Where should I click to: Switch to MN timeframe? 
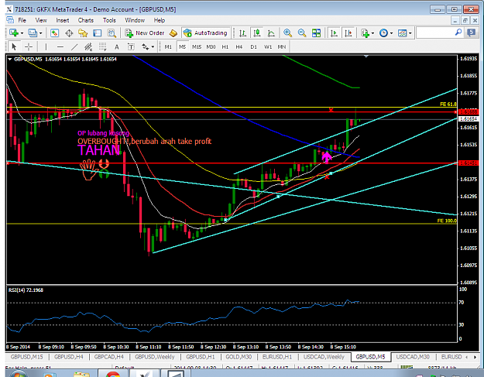tap(282, 47)
